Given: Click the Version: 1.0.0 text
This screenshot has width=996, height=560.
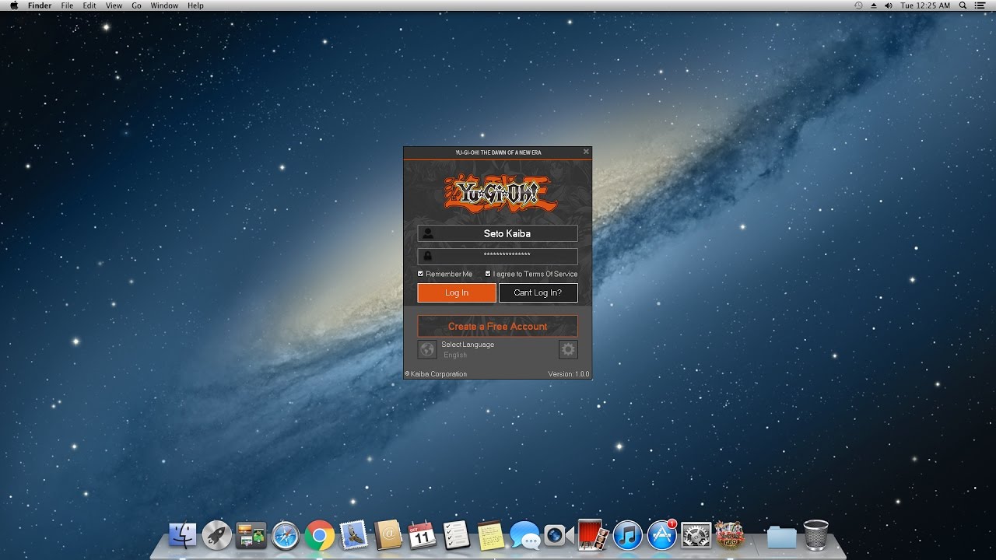Looking at the screenshot, I should click(x=569, y=374).
